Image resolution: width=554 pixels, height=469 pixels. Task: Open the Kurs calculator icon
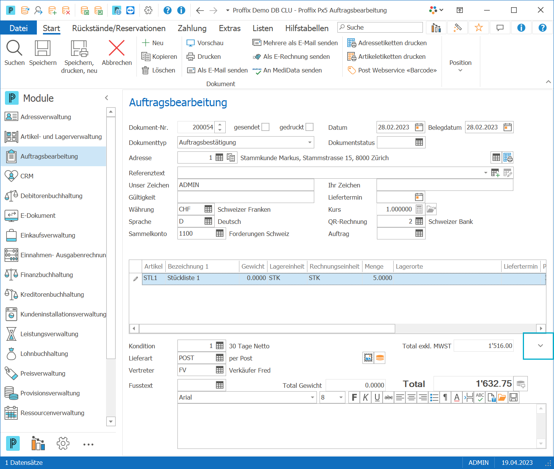coord(419,209)
